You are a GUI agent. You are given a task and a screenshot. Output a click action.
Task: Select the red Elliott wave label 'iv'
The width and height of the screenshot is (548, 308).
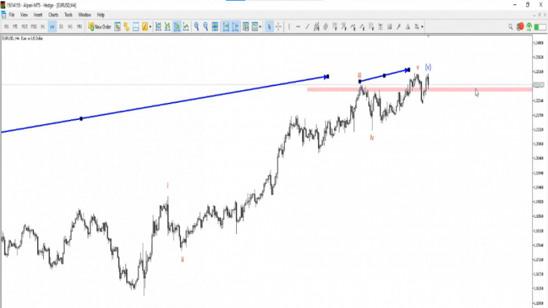tap(372, 138)
